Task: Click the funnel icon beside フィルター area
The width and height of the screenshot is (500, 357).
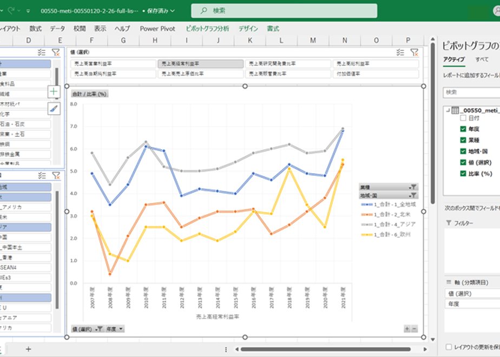Action: click(x=449, y=223)
